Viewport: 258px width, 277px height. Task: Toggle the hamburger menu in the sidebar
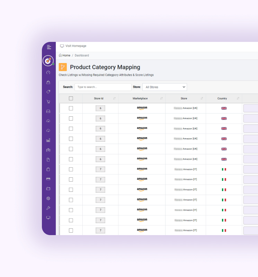(x=49, y=47)
